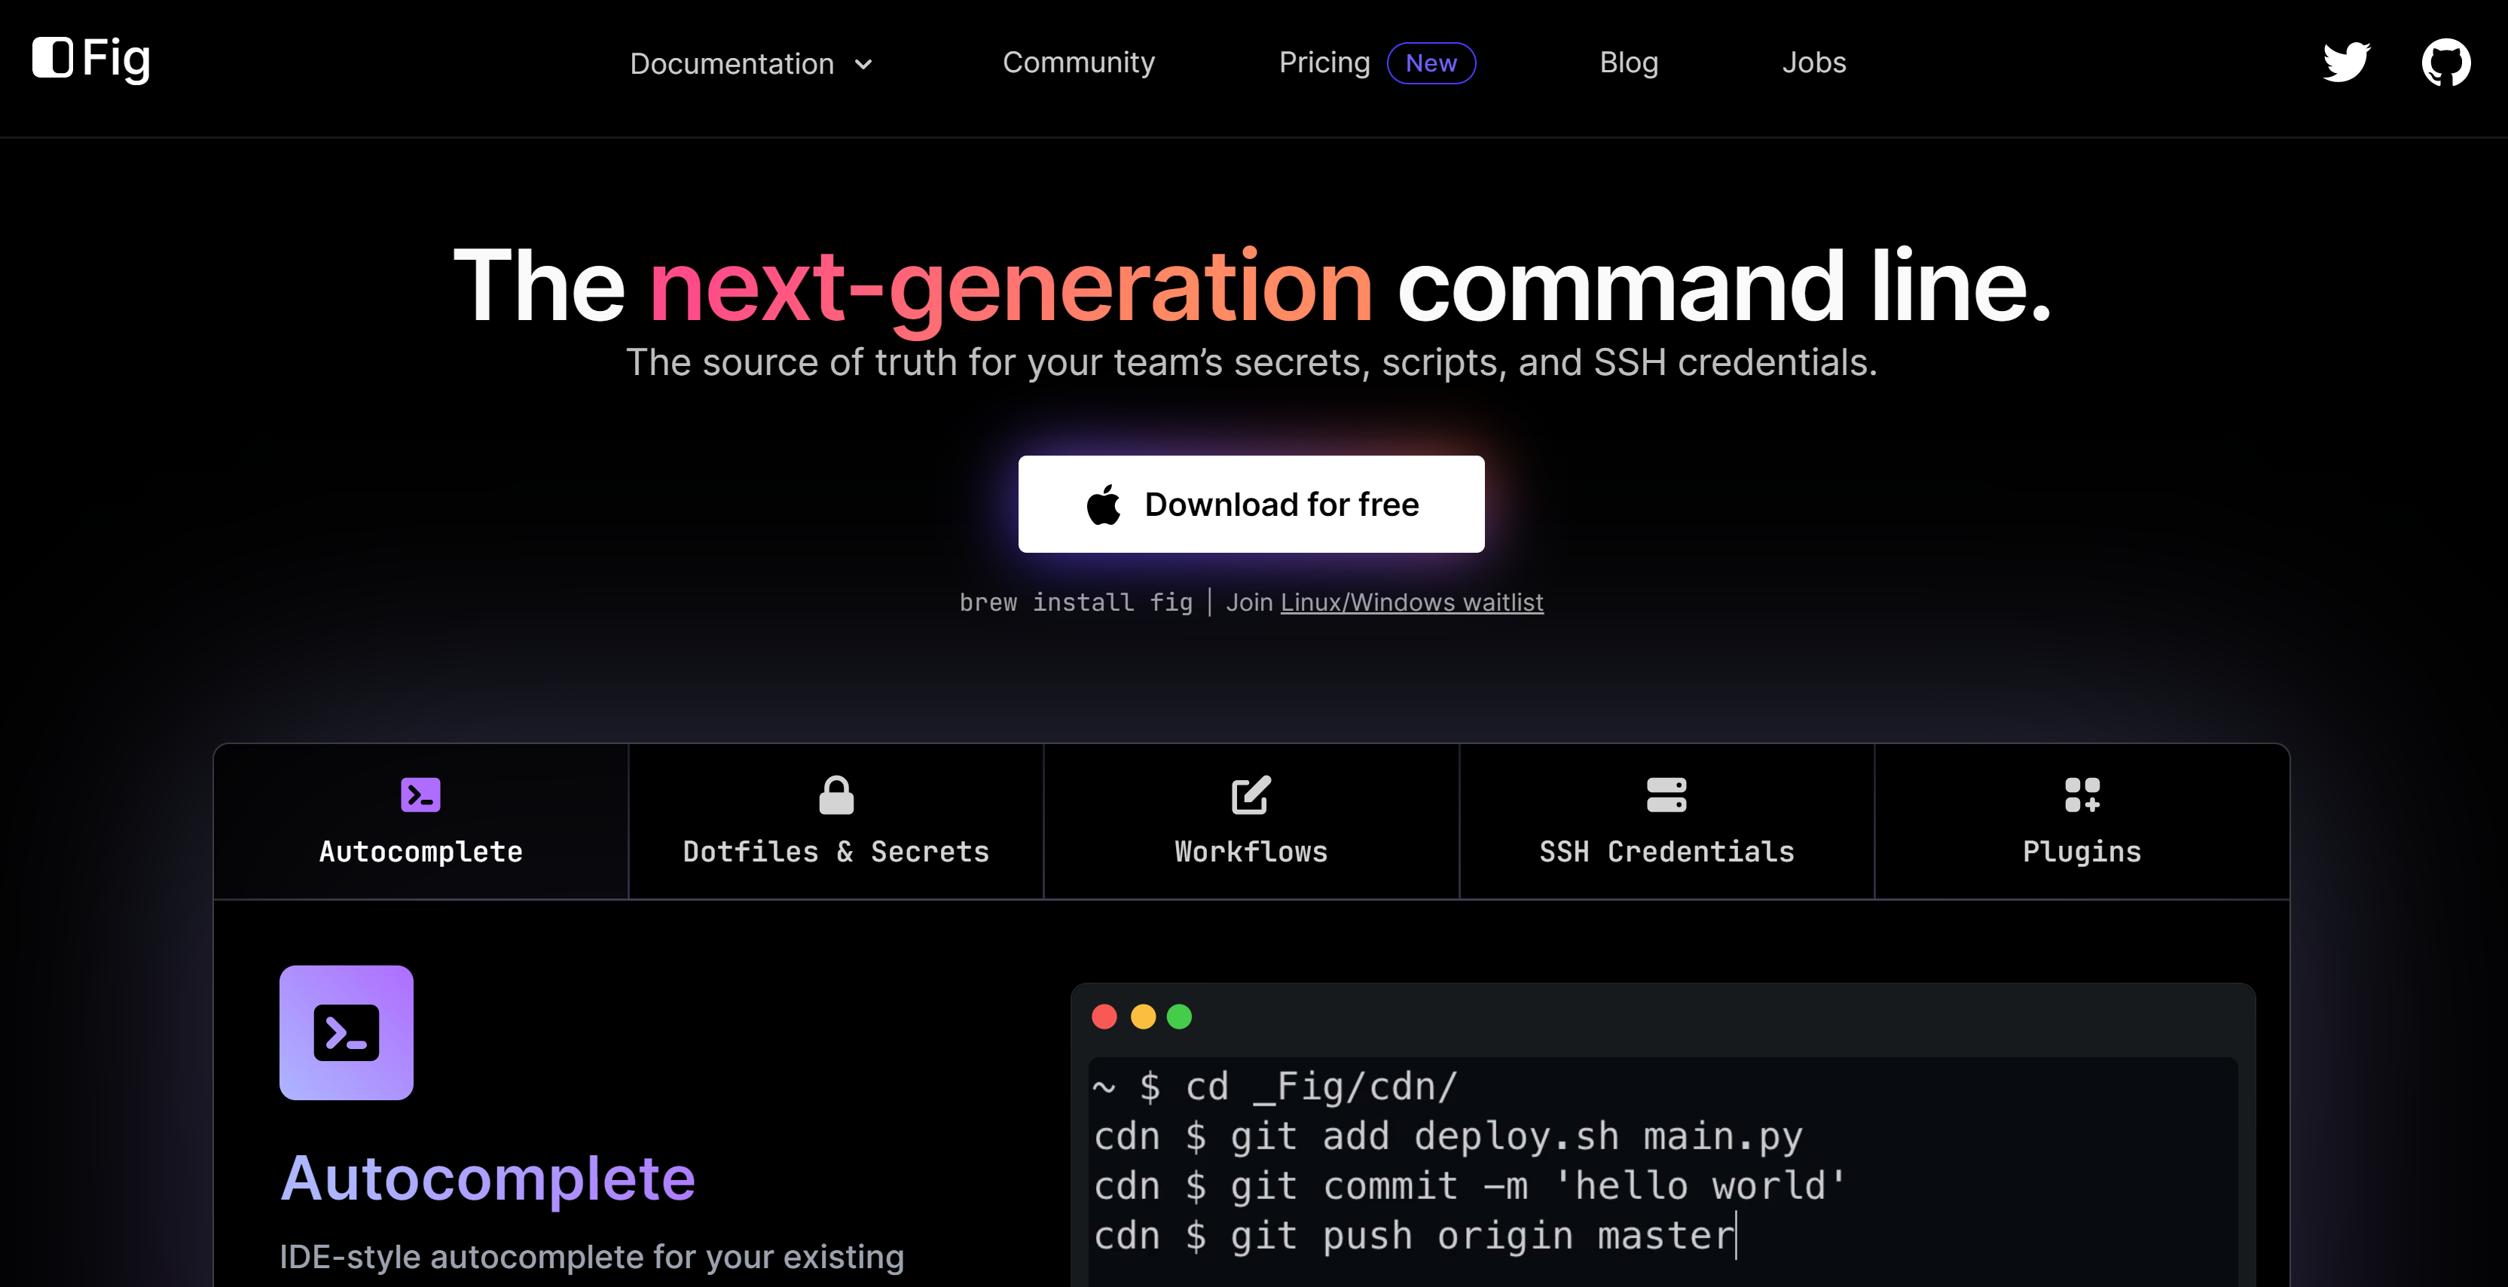Click 'git push origin master' terminal line
The width and height of the screenshot is (2508, 1287).
click(x=1415, y=1235)
